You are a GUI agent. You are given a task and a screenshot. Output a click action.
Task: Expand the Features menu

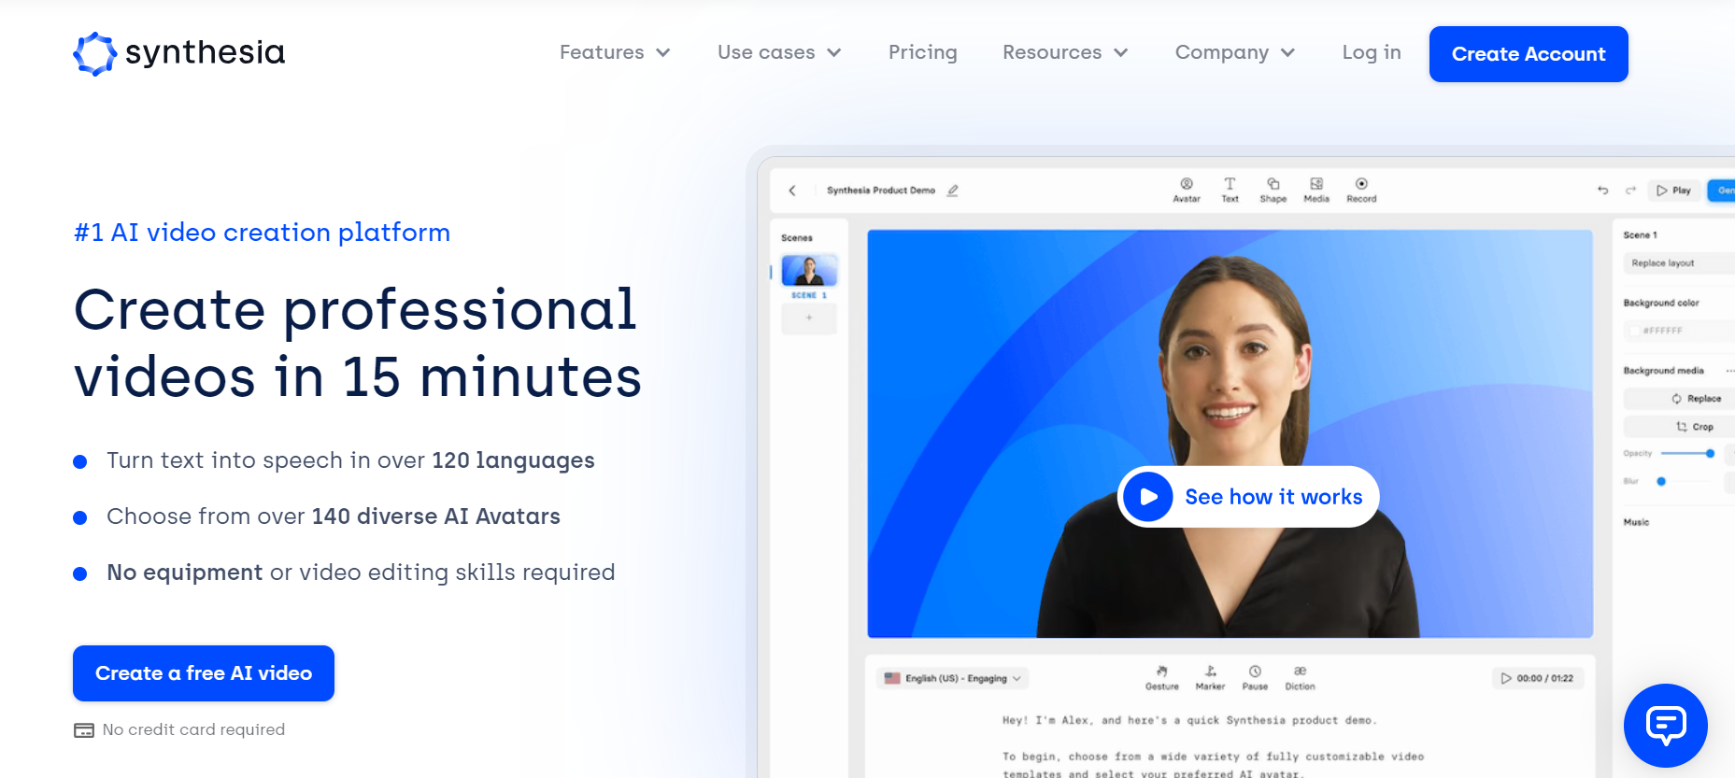click(x=615, y=52)
